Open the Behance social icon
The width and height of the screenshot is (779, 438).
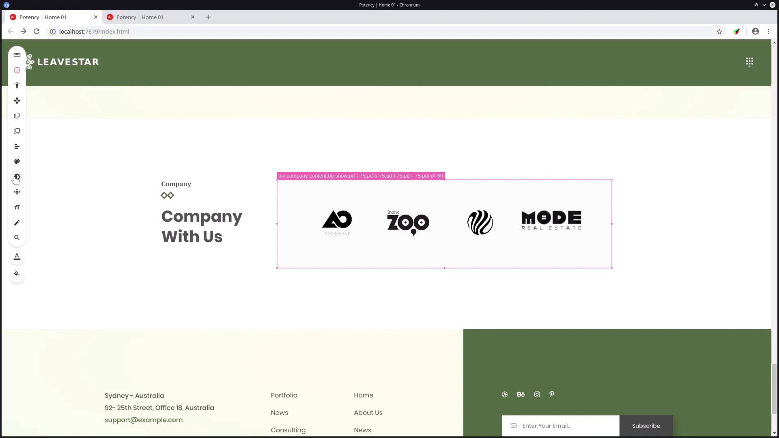click(x=521, y=394)
